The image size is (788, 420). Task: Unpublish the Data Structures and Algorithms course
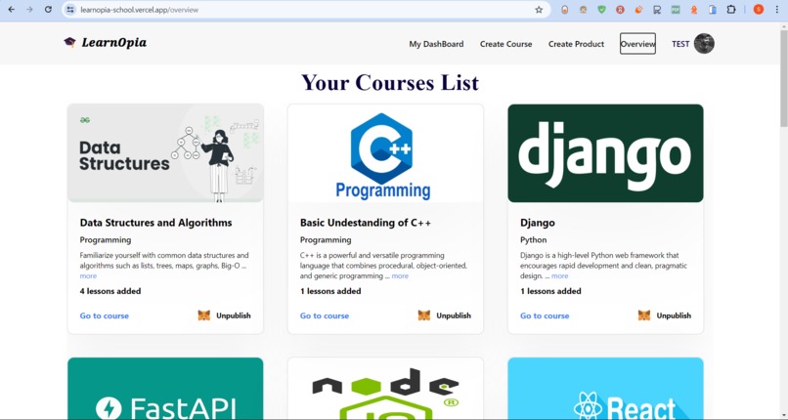234,315
